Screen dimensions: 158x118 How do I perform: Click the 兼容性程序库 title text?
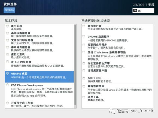coord(96,86)
